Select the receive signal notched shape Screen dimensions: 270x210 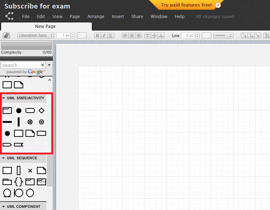[19, 145]
